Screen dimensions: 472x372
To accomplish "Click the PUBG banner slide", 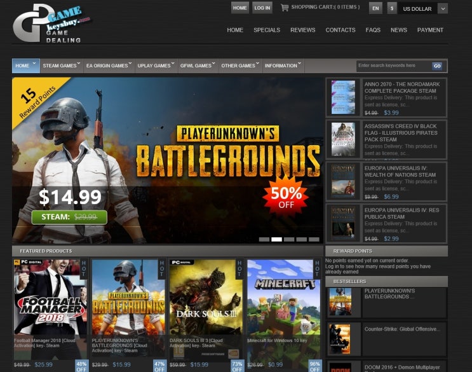I will (167, 160).
